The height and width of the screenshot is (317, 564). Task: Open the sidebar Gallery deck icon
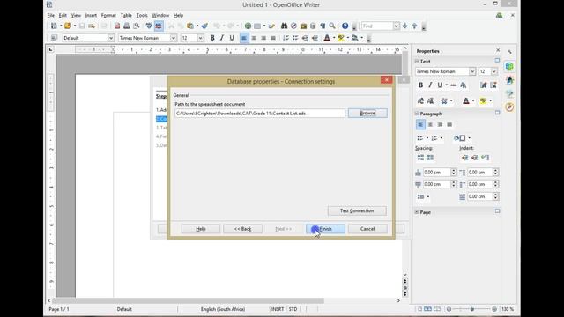509,94
